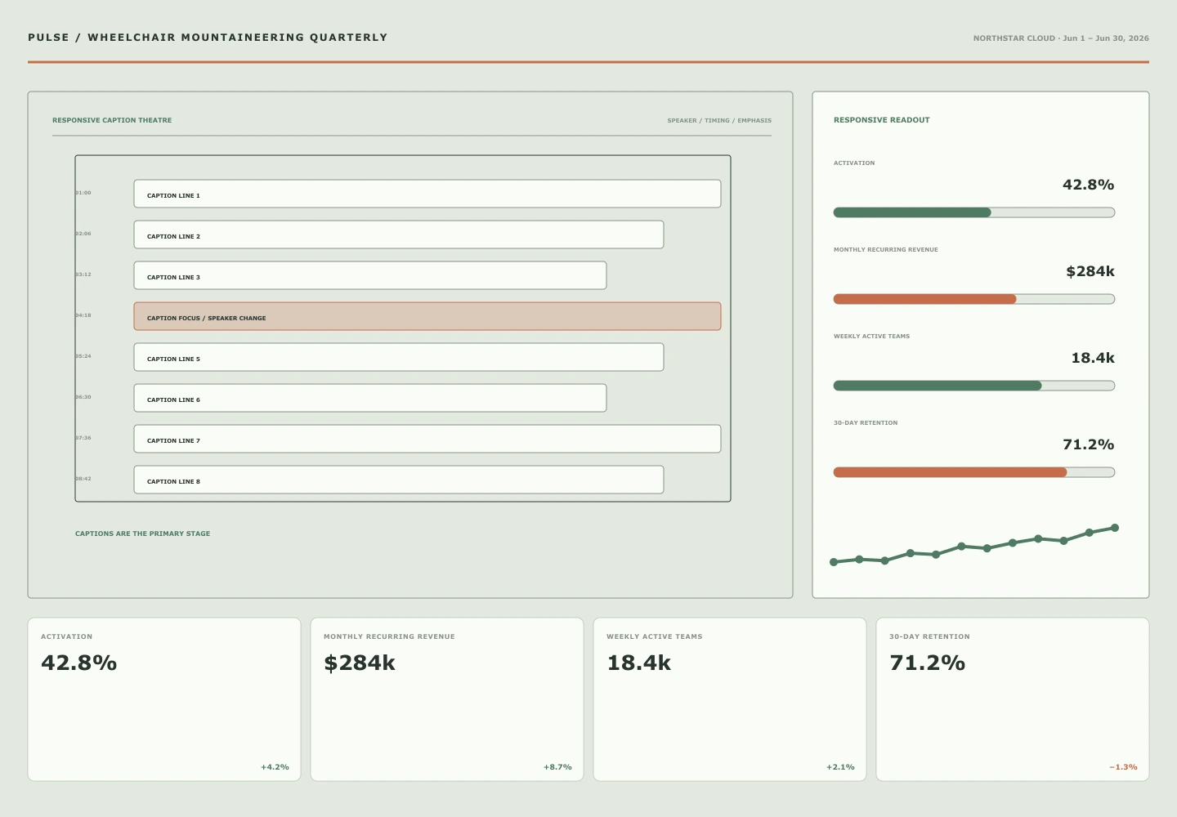This screenshot has width=1177, height=817.
Task: Click 'Activation' label in the Responsive Readout panel
Action: 854,163
